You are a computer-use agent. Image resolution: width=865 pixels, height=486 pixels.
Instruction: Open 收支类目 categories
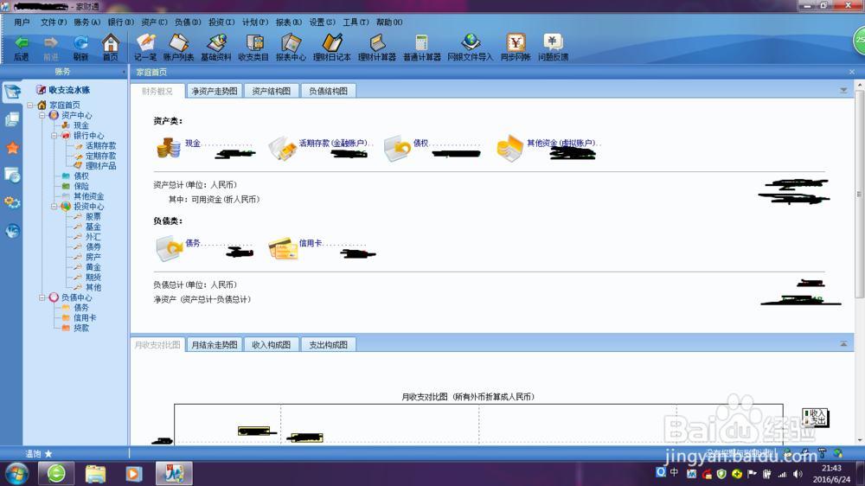coord(253,48)
